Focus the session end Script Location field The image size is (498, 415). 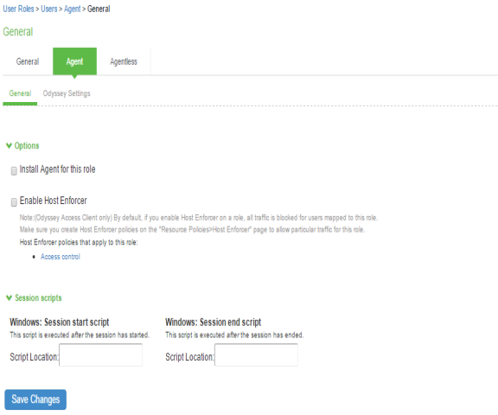click(x=256, y=355)
